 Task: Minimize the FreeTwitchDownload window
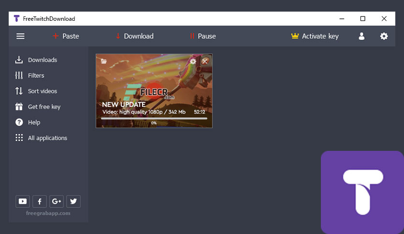pos(342,18)
